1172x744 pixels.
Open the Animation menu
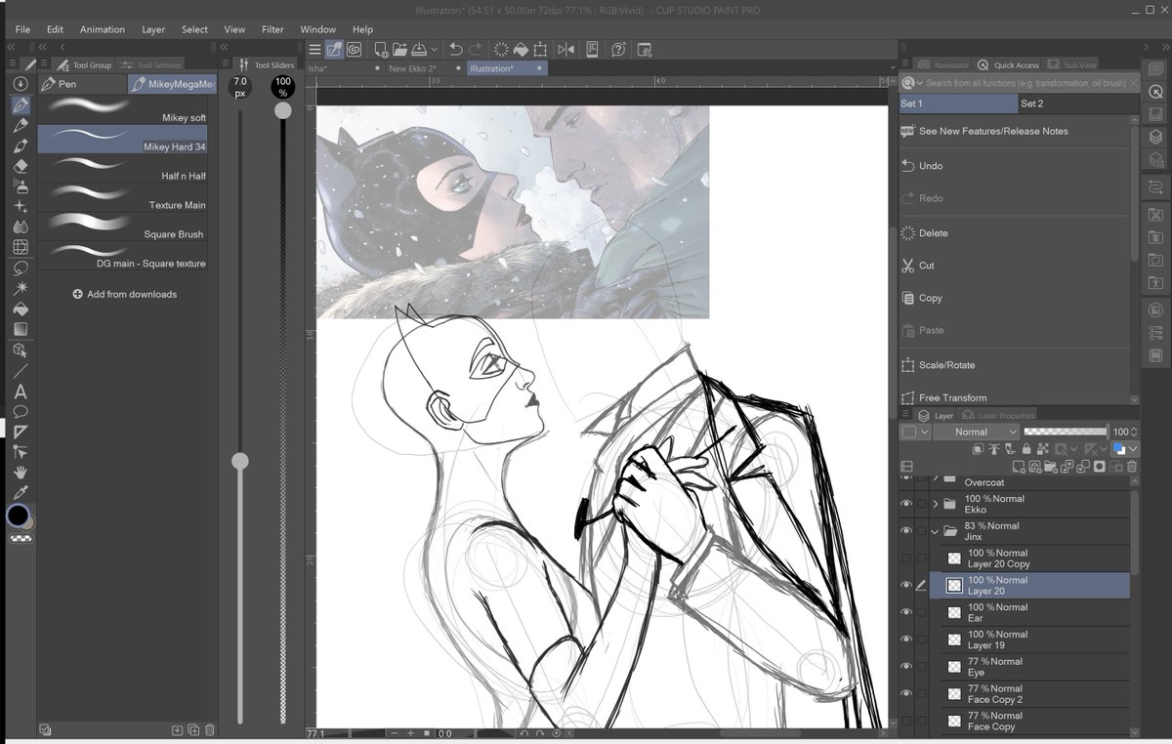click(103, 29)
